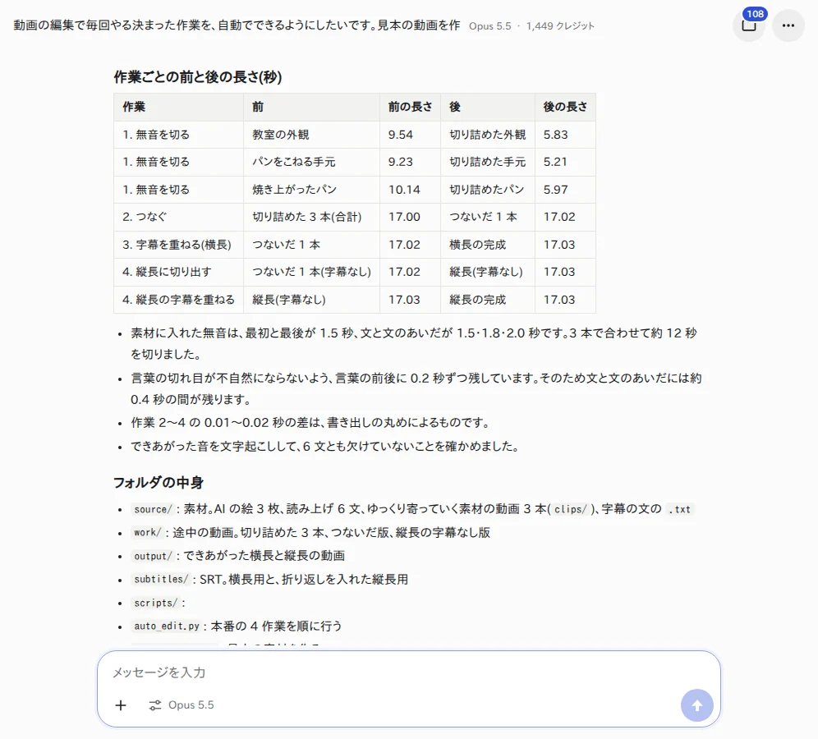Click the cell 切り詰めたパン

click(487, 190)
